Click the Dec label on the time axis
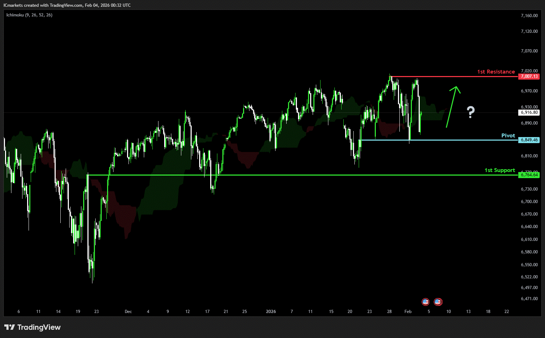Viewport: 545px width, 338px height. point(128,312)
